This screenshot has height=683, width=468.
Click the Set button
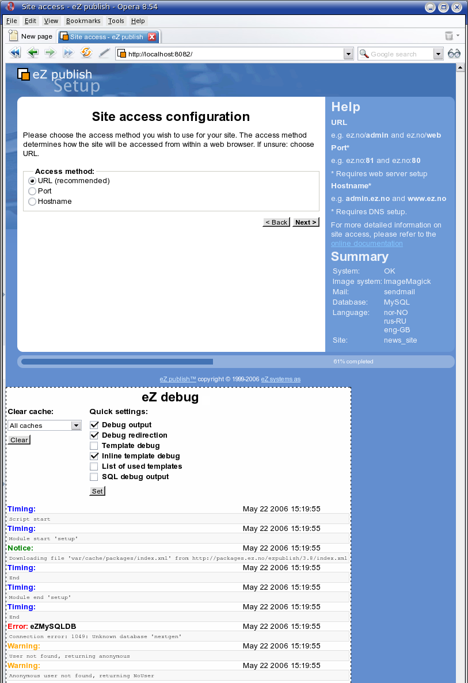coord(97,491)
